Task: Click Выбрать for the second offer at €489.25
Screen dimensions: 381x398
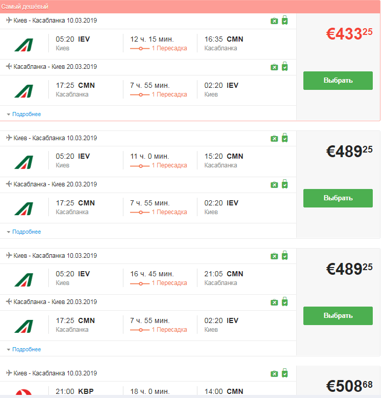Action: point(338,198)
